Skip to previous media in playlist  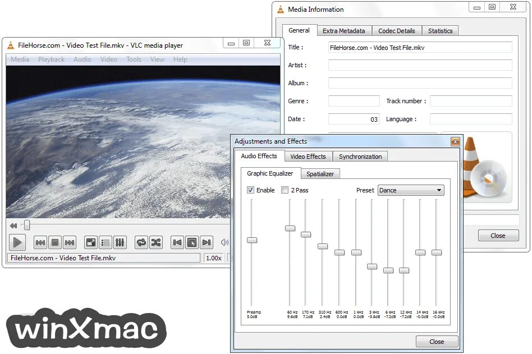click(40, 242)
